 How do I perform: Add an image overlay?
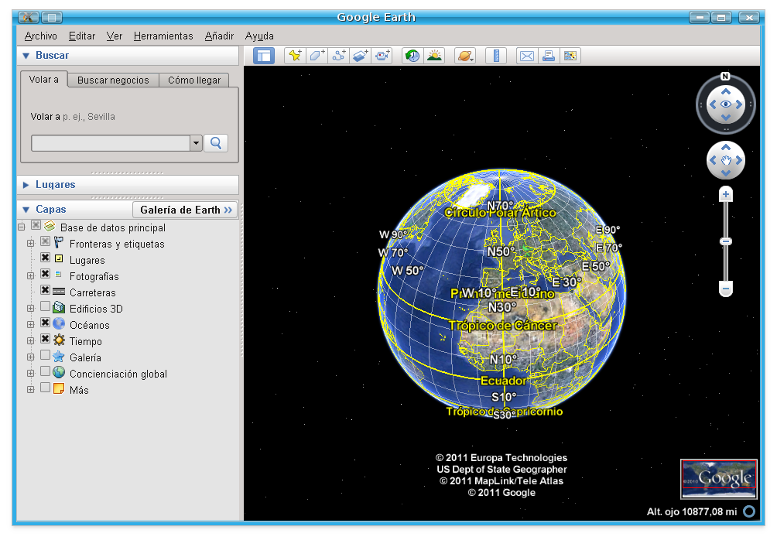coord(361,55)
